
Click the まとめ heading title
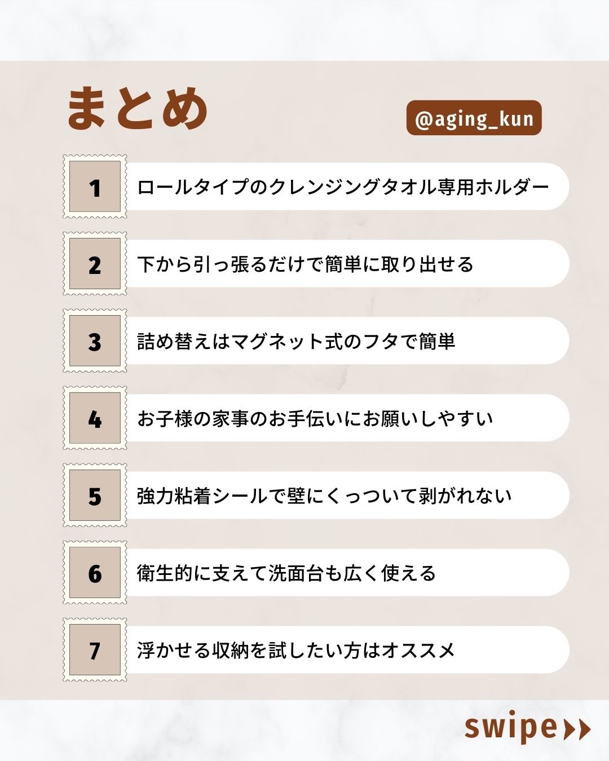[138, 108]
